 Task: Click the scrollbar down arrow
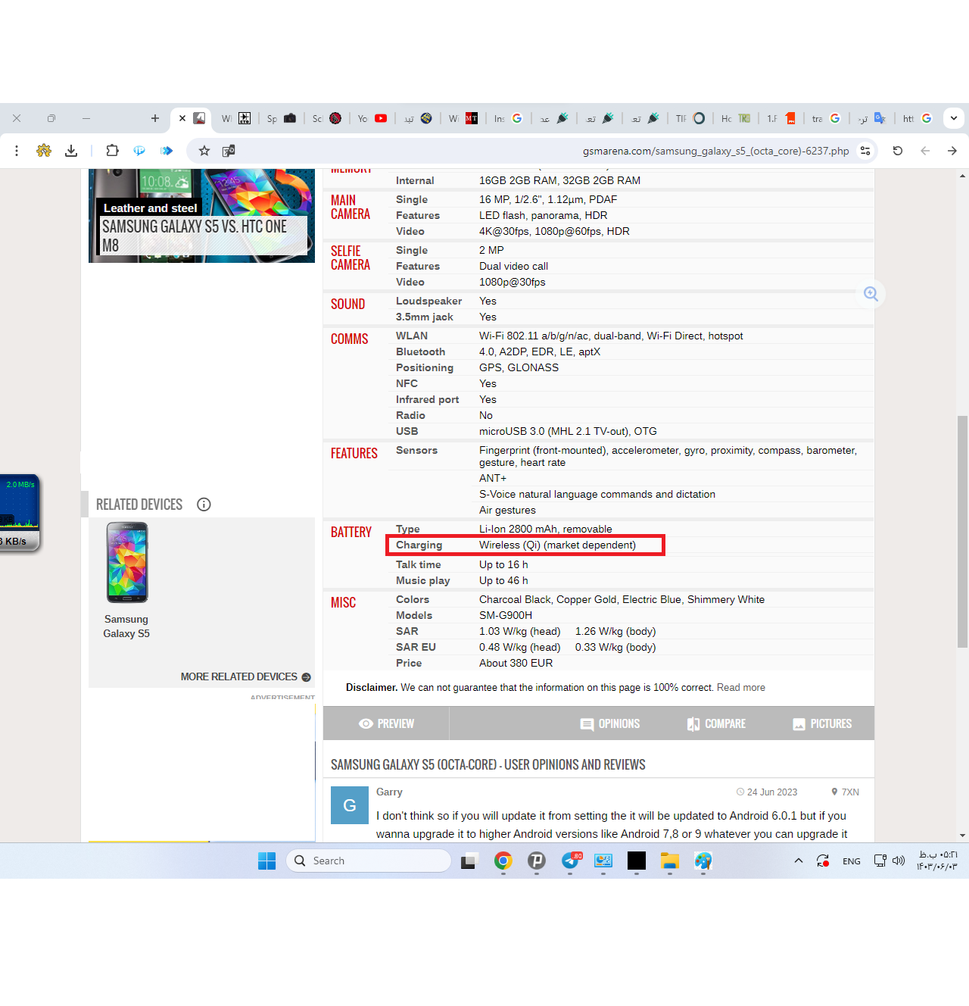[962, 836]
